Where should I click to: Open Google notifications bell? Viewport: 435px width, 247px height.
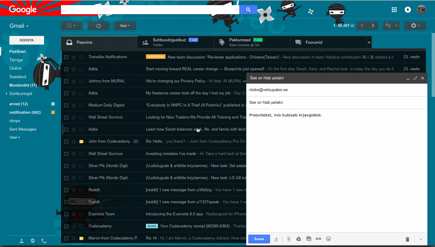(408, 10)
